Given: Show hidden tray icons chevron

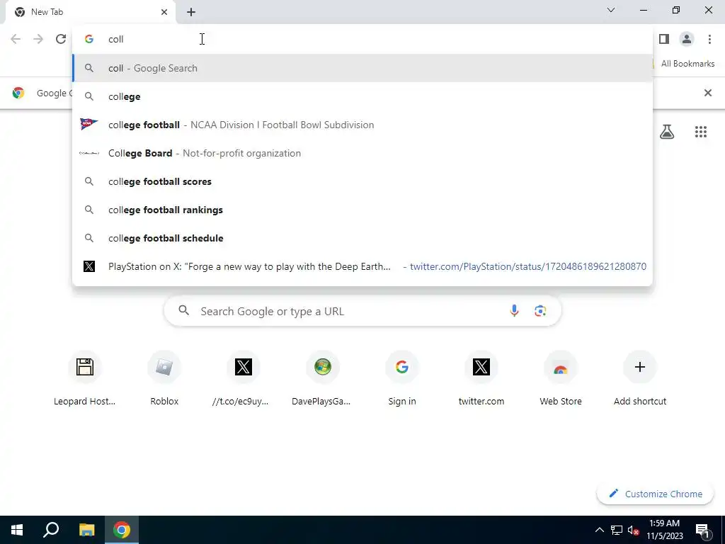Looking at the screenshot, I should 599,530.
